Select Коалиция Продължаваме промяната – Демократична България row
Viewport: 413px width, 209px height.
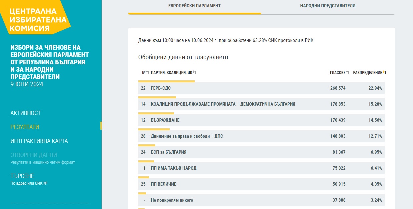pyautogui.click(x=262, y=104)
